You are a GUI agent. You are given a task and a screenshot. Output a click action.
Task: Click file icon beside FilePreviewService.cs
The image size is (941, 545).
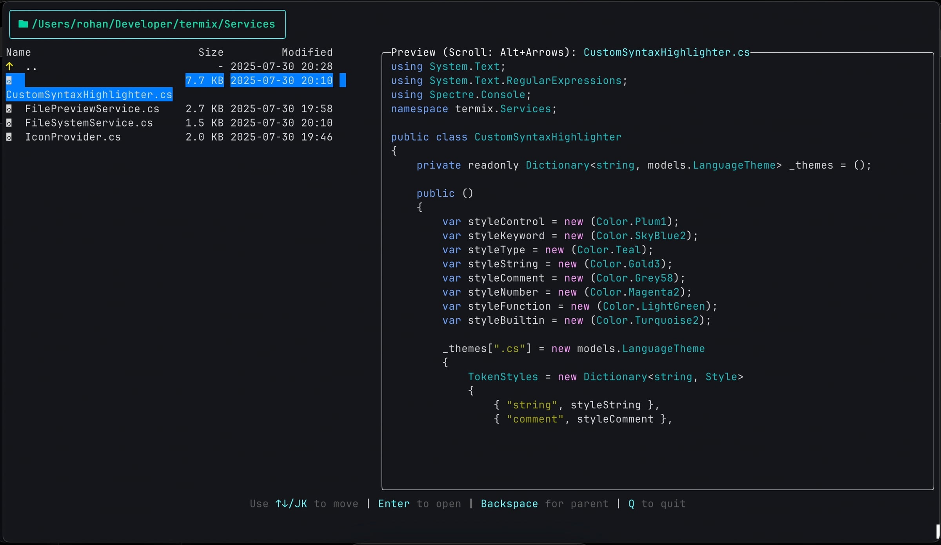click(9, 109)
